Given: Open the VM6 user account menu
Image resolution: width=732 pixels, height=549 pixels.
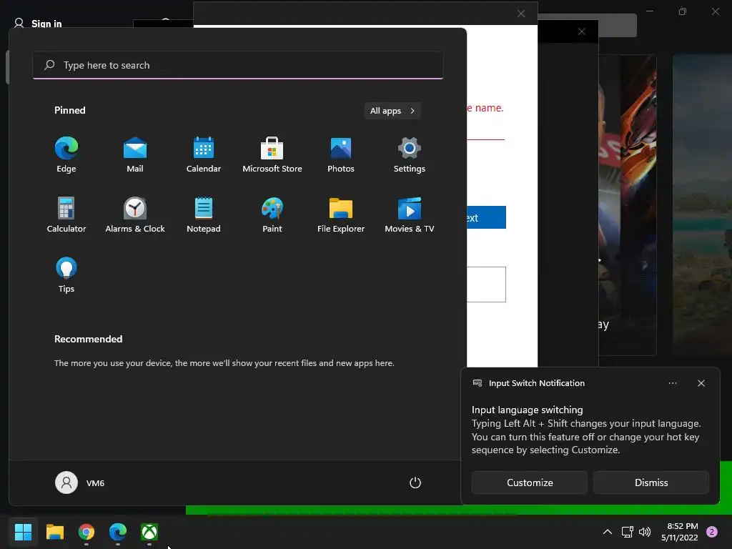Looking at the screenshot, I should pos(80,483).
